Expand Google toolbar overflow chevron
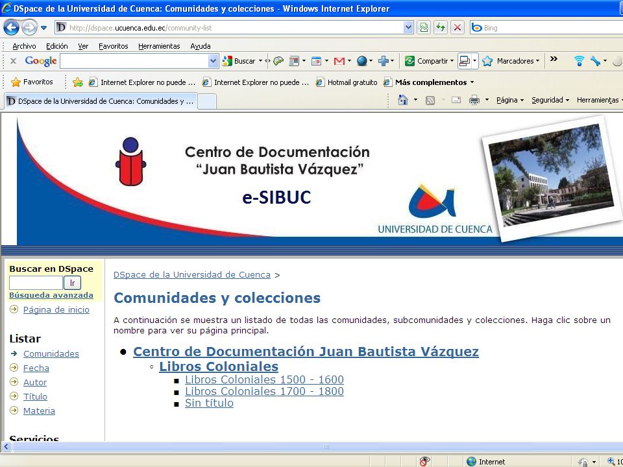Viewport: 623px width, 467px height. pyautogui.click(x=554, y=59)
